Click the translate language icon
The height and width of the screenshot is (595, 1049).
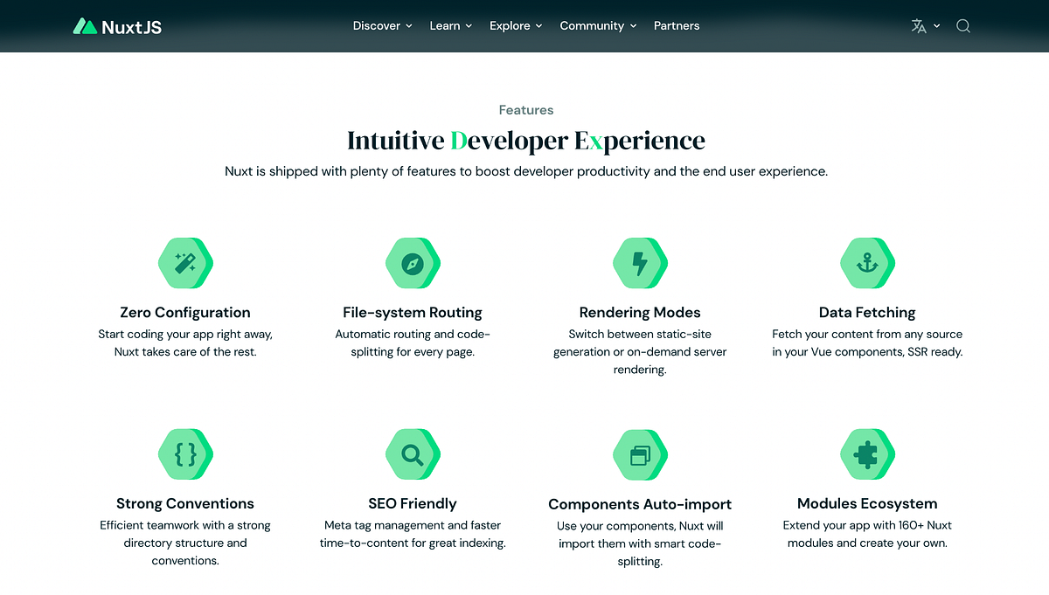[919, 25]
